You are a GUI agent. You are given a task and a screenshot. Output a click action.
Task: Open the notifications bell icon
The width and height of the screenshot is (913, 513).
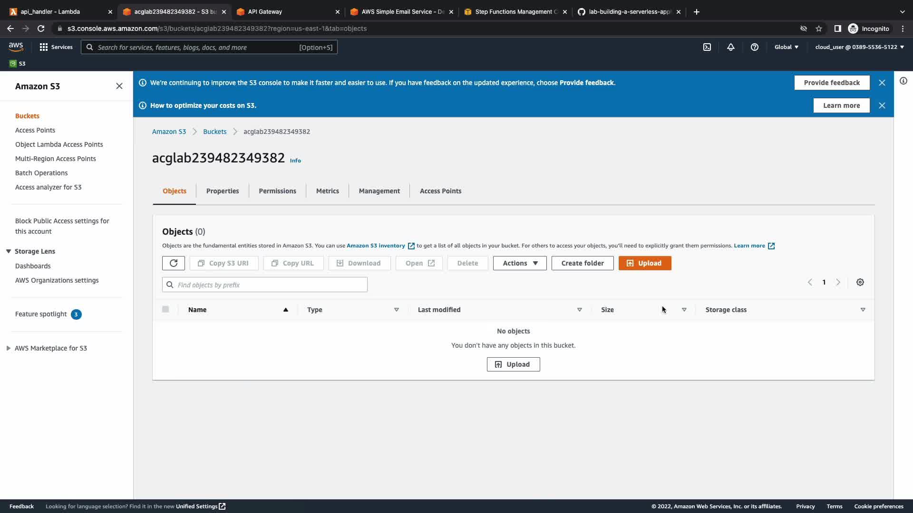coord(731,47)
